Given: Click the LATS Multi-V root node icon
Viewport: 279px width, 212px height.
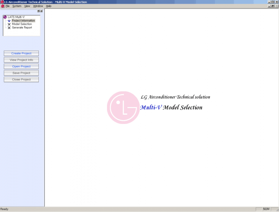Looking at the screenshot, I should (x=5, y=17).
